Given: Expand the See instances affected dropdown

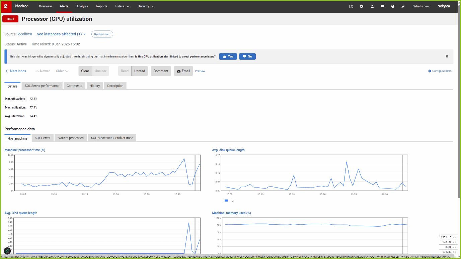Looking at the screenshot, I should tap(61, 34).
